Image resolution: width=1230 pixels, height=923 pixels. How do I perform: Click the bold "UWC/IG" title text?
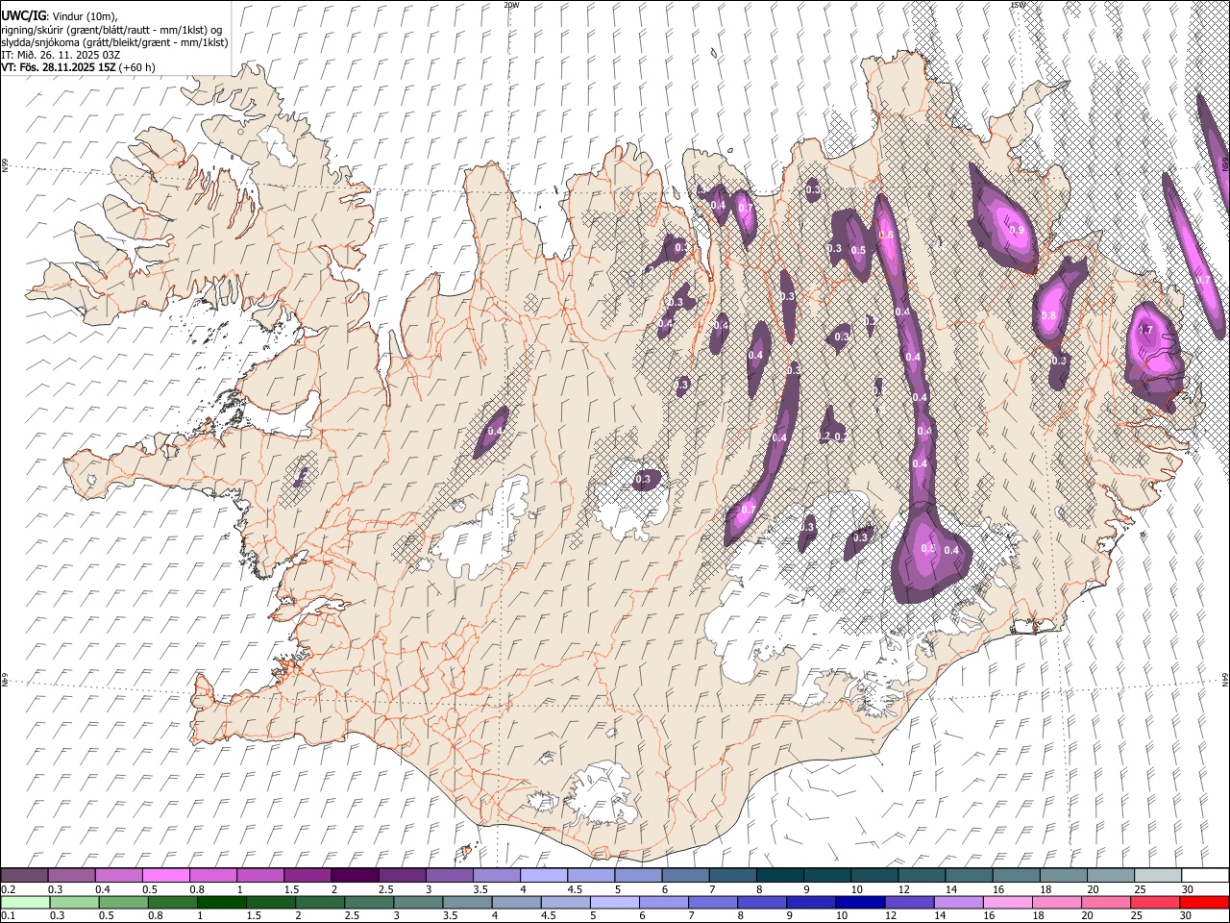point(23,15)
